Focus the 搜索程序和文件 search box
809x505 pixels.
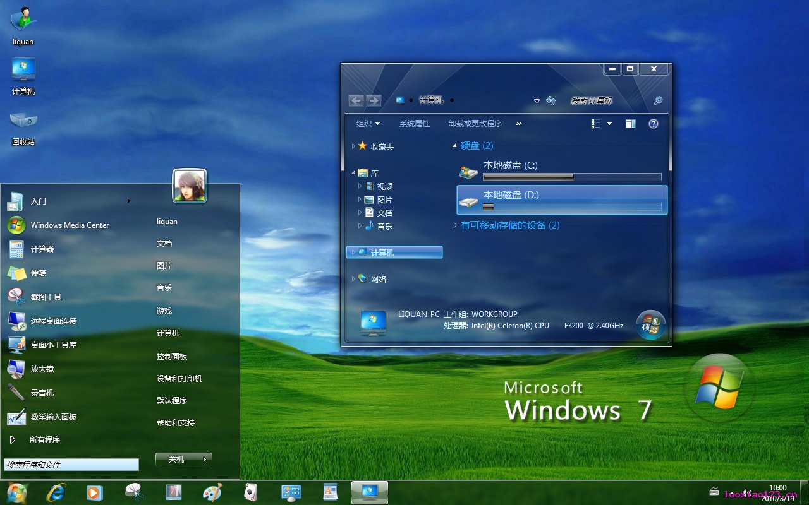tap(71, 465)
